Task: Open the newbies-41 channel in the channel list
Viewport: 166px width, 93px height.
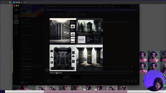Action: (32, 66)
